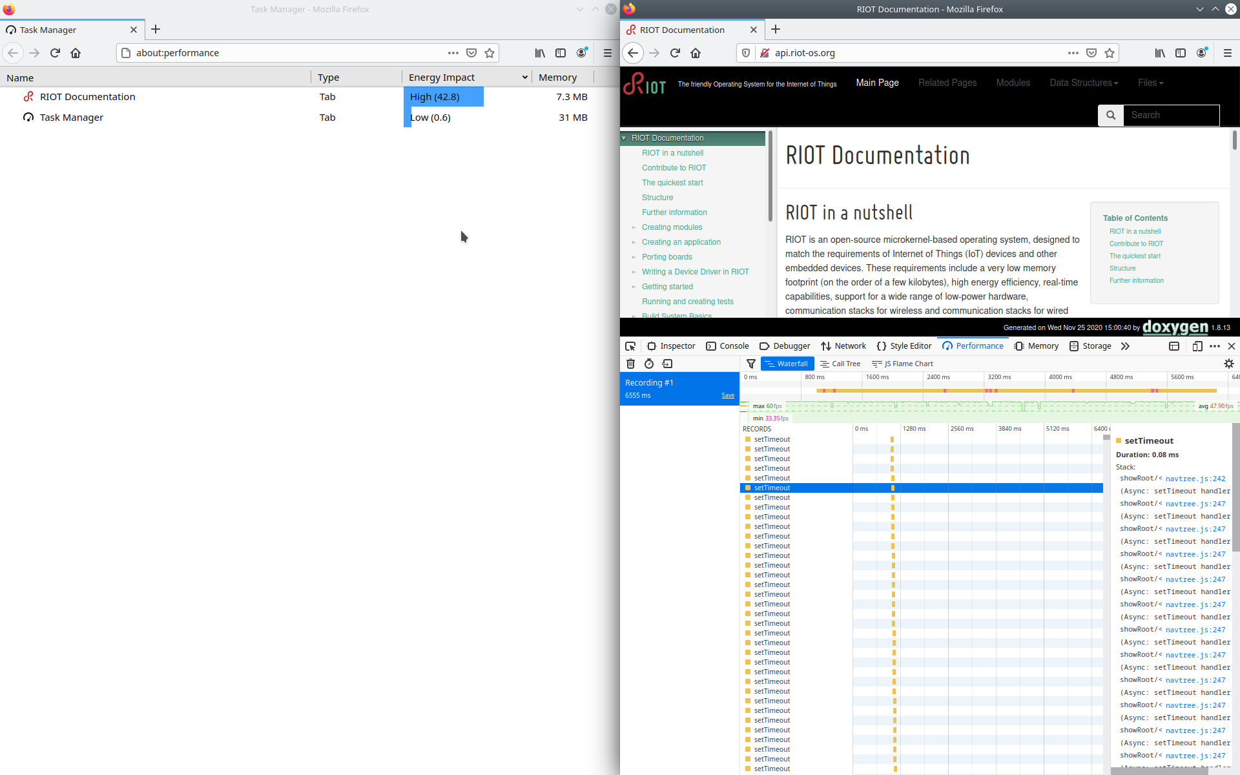Open the hamburger menu in Task Manager window
This screenshot has width=1240, height=775.
tap(607, 53)
